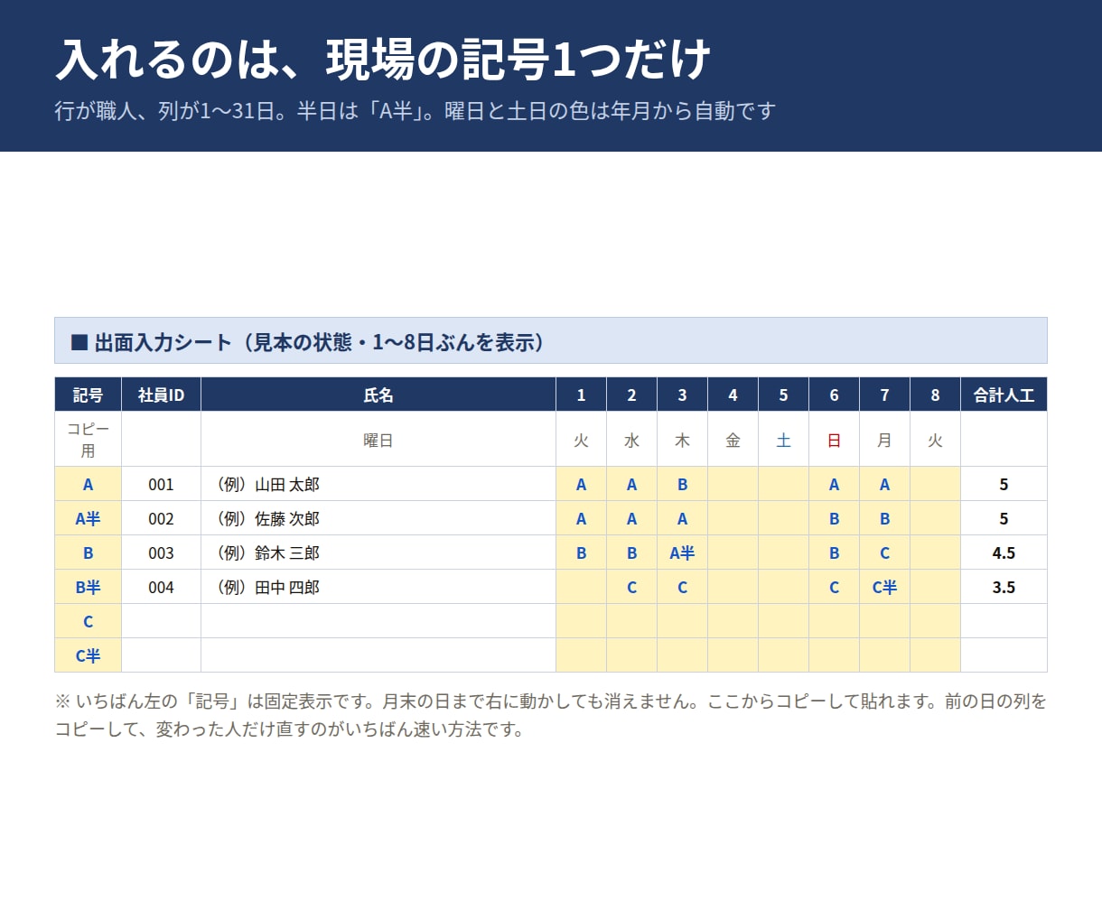The width and height of the screenshot is (1102, 910).
Task: Click 山田 太郎's 合計人工 value 5
Action: (1004, 484)
